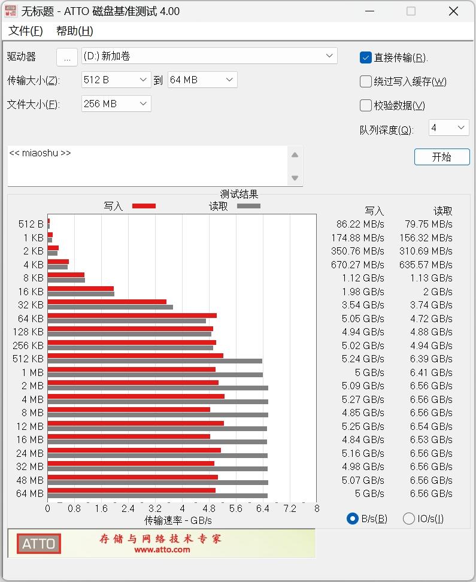Open the 512 B transfer size dropdown
Image resolution: width=476 pixels, height=582 pixels.
pyautogui.click(x=116, y=80)
